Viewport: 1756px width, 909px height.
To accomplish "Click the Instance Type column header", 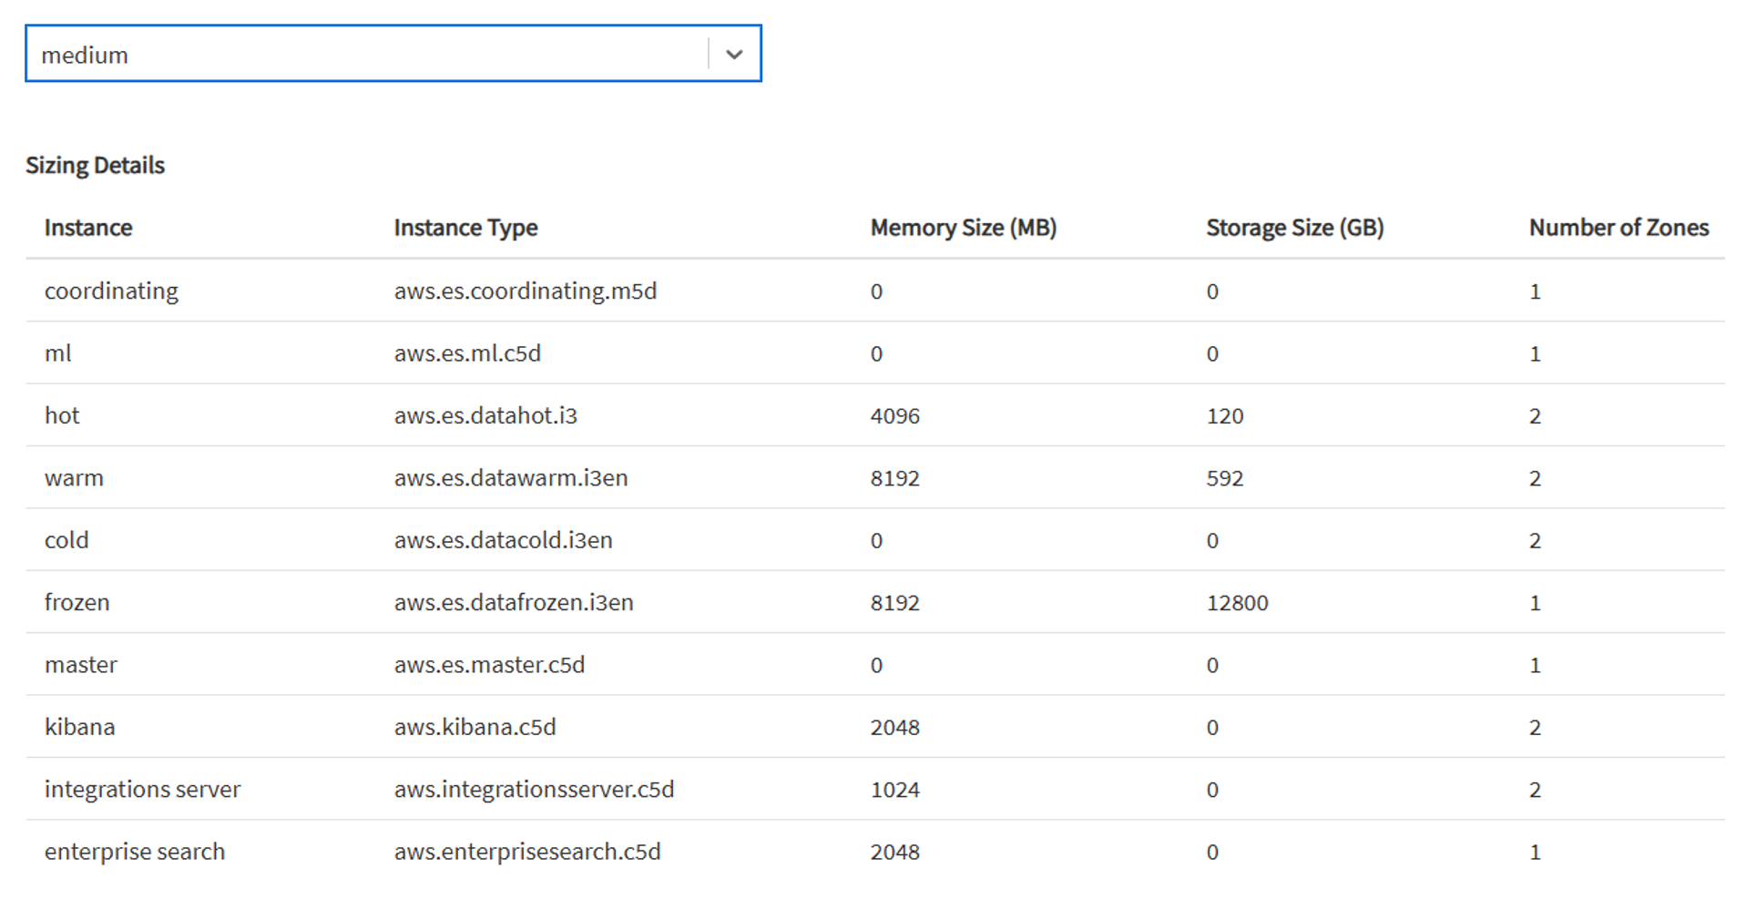I will 465,227.
